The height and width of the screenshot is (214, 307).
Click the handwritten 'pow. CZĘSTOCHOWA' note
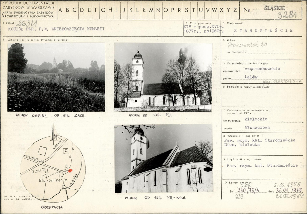(282, 82)
